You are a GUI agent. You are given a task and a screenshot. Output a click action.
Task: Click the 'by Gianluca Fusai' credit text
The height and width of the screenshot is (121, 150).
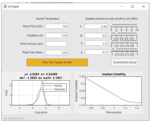(x=14, y=118)
